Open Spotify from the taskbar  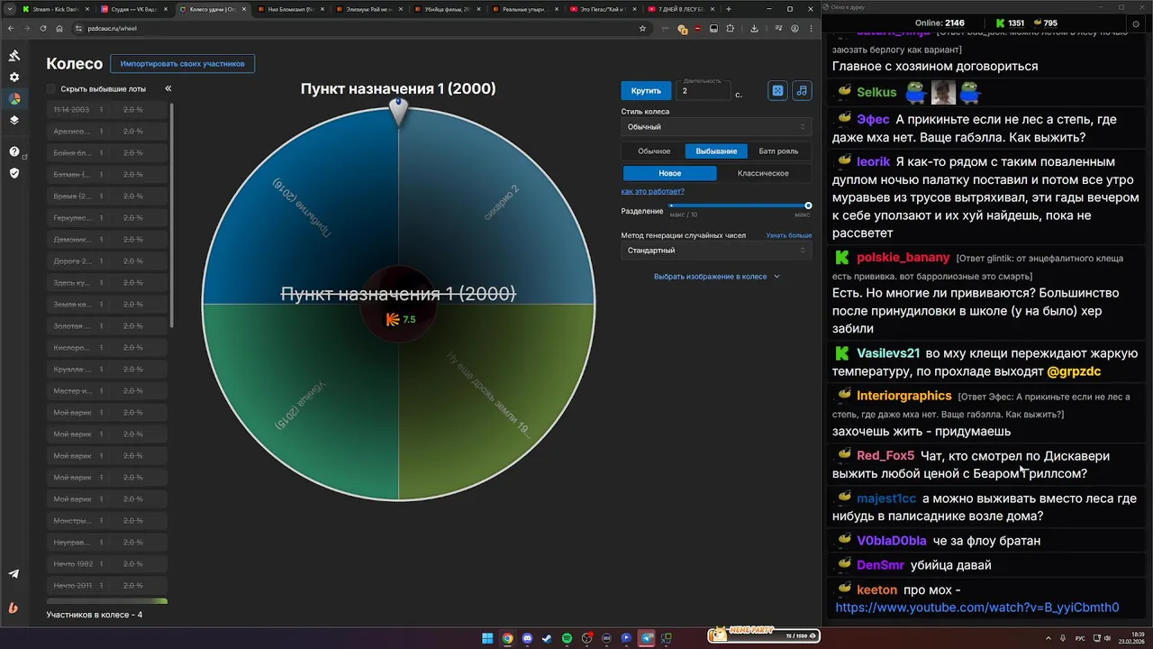click(x=567, y=638)
